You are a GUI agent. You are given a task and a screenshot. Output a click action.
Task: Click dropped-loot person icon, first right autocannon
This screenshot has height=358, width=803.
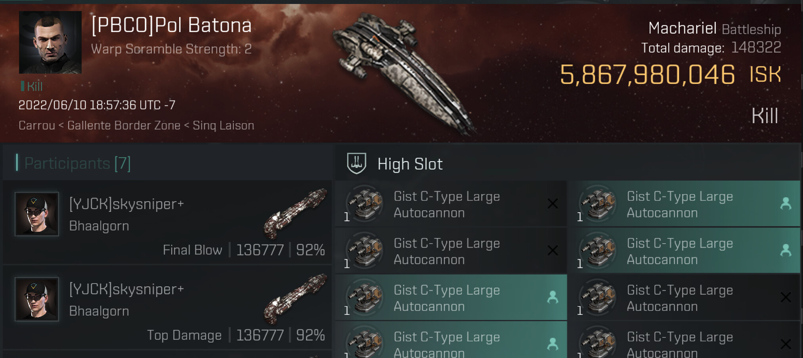pos(786,204)
